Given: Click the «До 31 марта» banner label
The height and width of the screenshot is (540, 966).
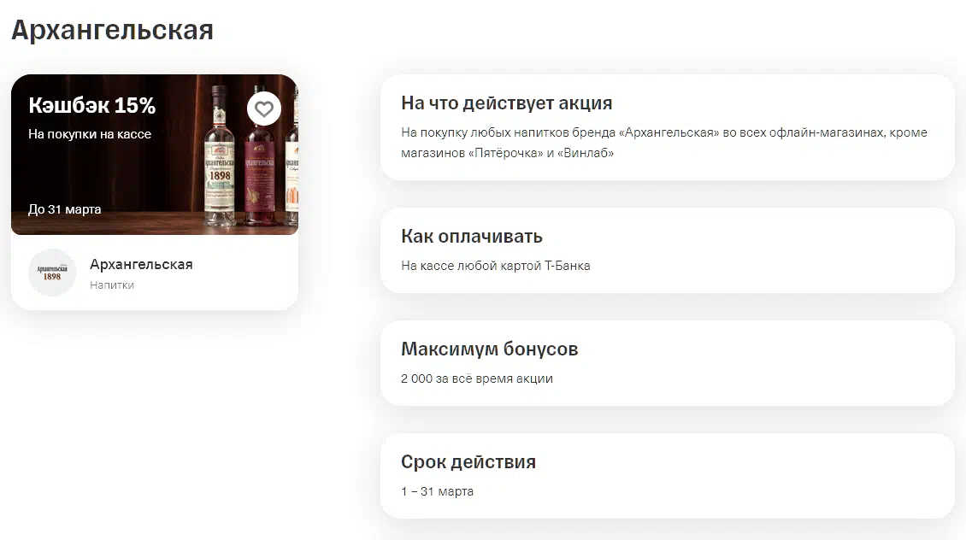Looking at the screenshot, I should point(65,209).
